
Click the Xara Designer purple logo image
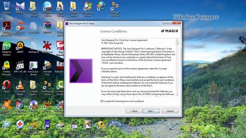pos(81,71)
